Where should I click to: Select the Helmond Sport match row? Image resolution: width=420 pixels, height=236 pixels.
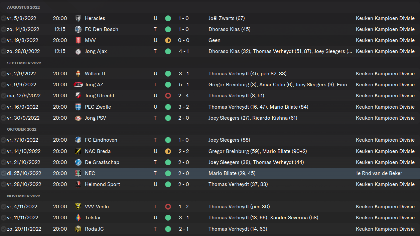(x=210, y=184)
